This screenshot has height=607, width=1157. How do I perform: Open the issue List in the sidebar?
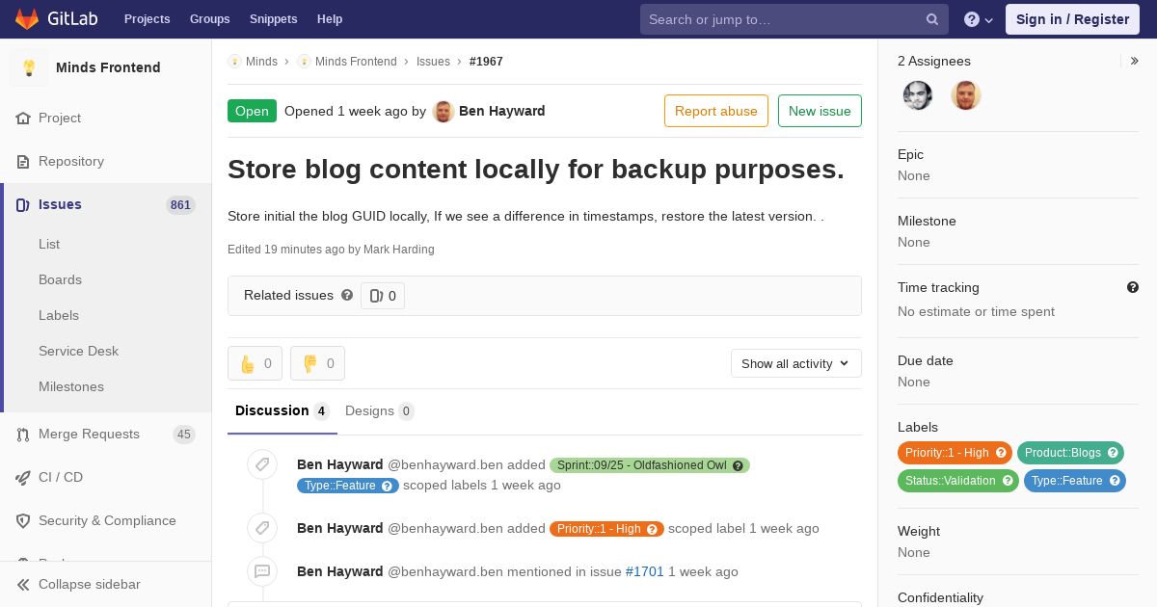[x=49, y=244]
